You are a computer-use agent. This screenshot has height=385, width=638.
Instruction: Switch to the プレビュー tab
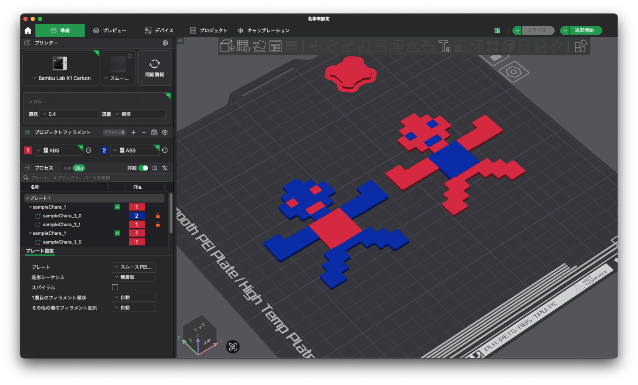coord(110,31)
